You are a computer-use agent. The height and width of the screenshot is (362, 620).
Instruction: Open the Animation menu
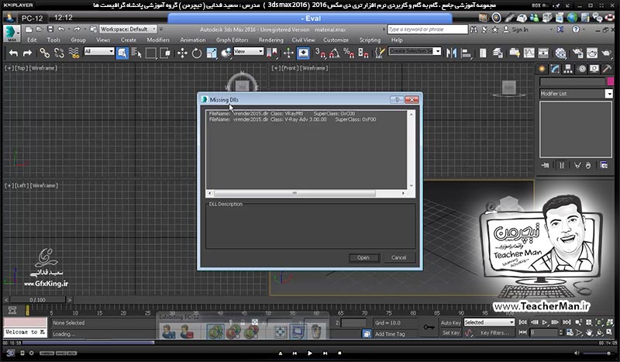192,40
